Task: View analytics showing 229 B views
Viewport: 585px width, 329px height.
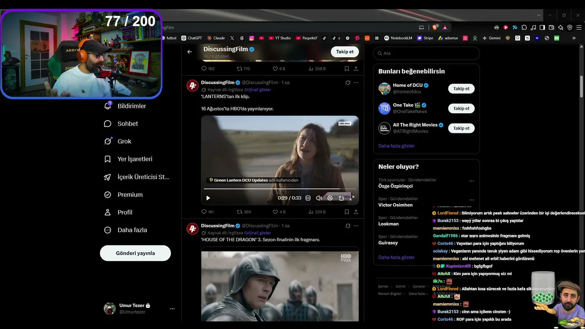Action: [x=317, y=212]
